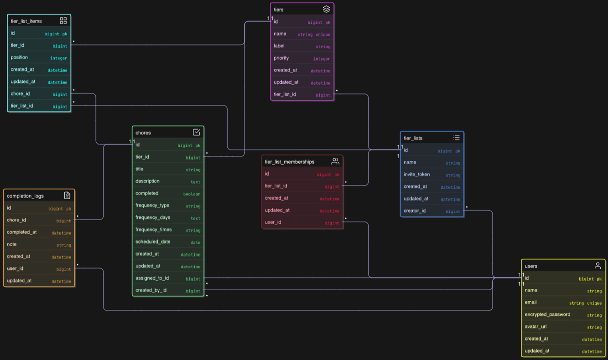Click the grid icon on tier_list_items table
608x360 pixels.
pyautogui.click(x=63, y=21)
